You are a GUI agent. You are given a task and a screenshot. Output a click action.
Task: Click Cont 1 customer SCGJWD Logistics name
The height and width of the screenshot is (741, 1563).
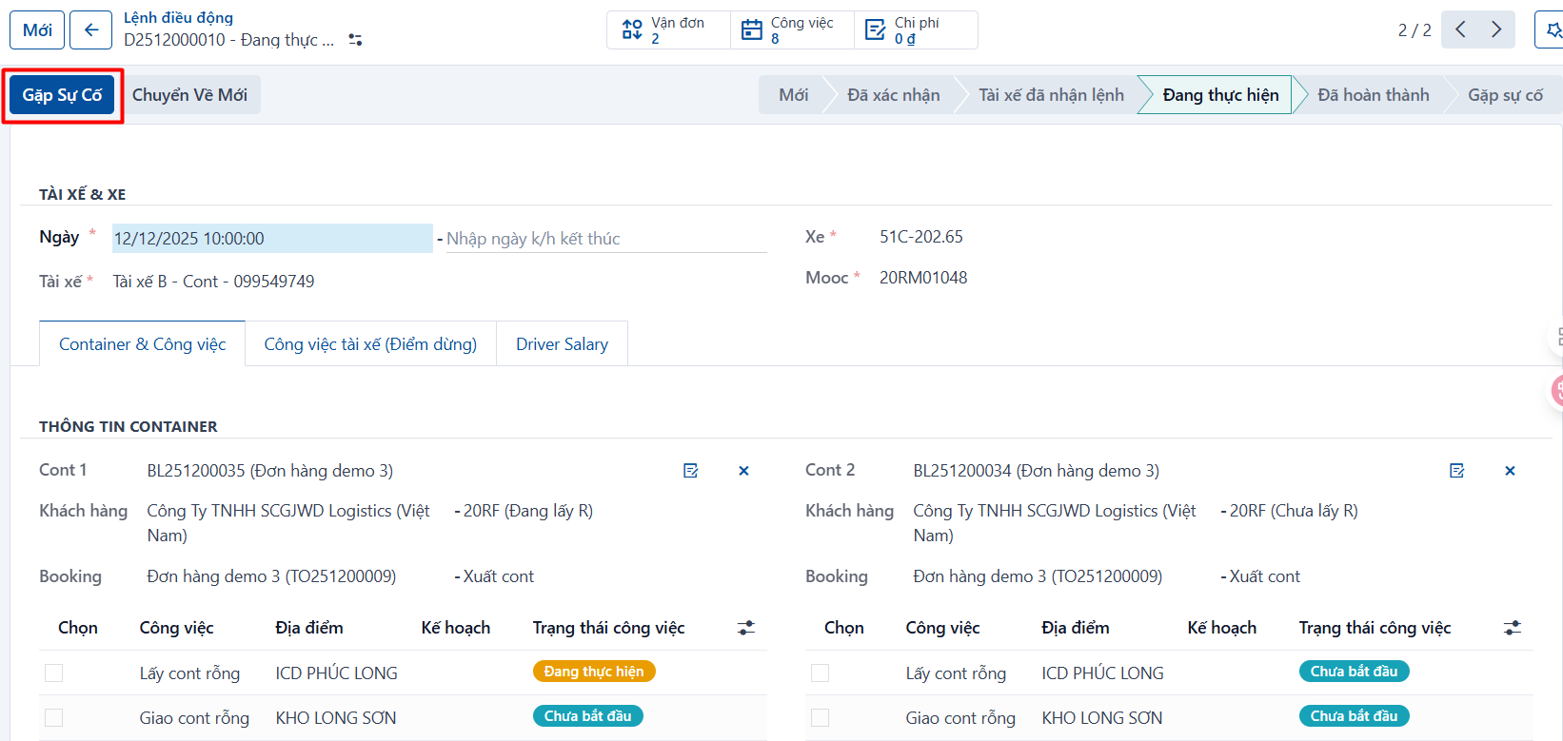288,523
